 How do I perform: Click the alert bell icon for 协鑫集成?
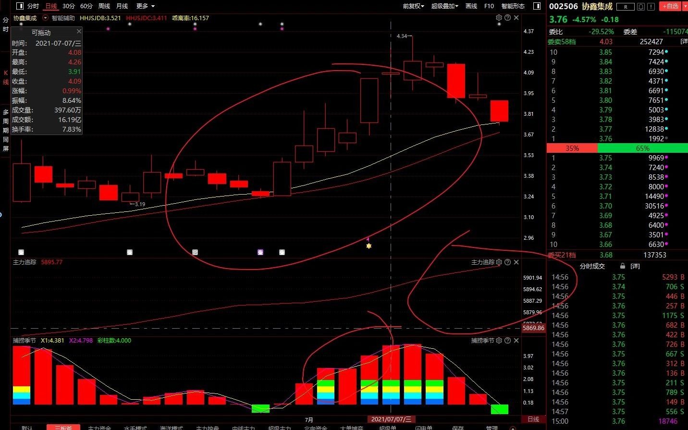(641, 7)
